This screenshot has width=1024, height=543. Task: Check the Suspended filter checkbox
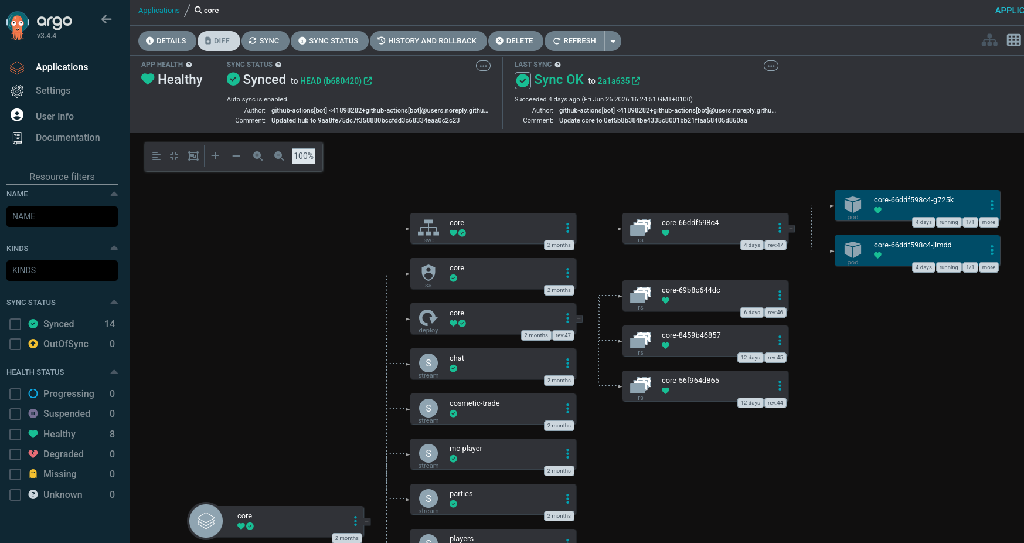tap(16, 414)
